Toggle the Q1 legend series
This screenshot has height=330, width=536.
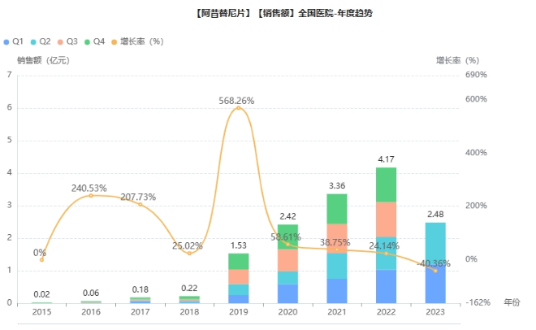pyautogui.click(x=13, y=41)
